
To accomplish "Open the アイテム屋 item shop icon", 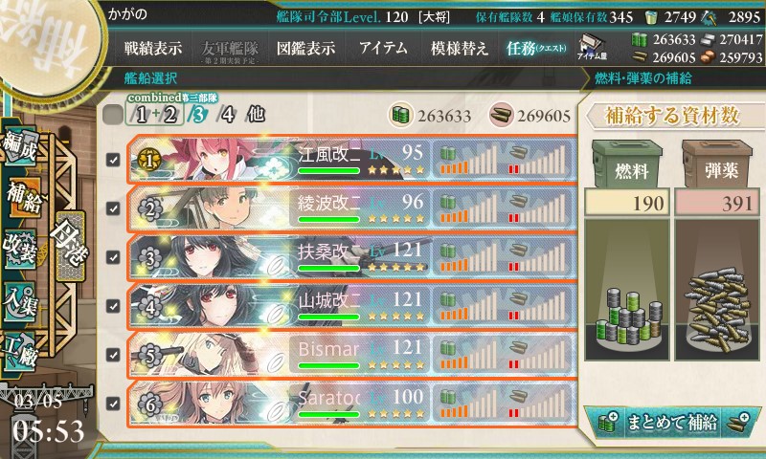I will [x=592, y=47].
